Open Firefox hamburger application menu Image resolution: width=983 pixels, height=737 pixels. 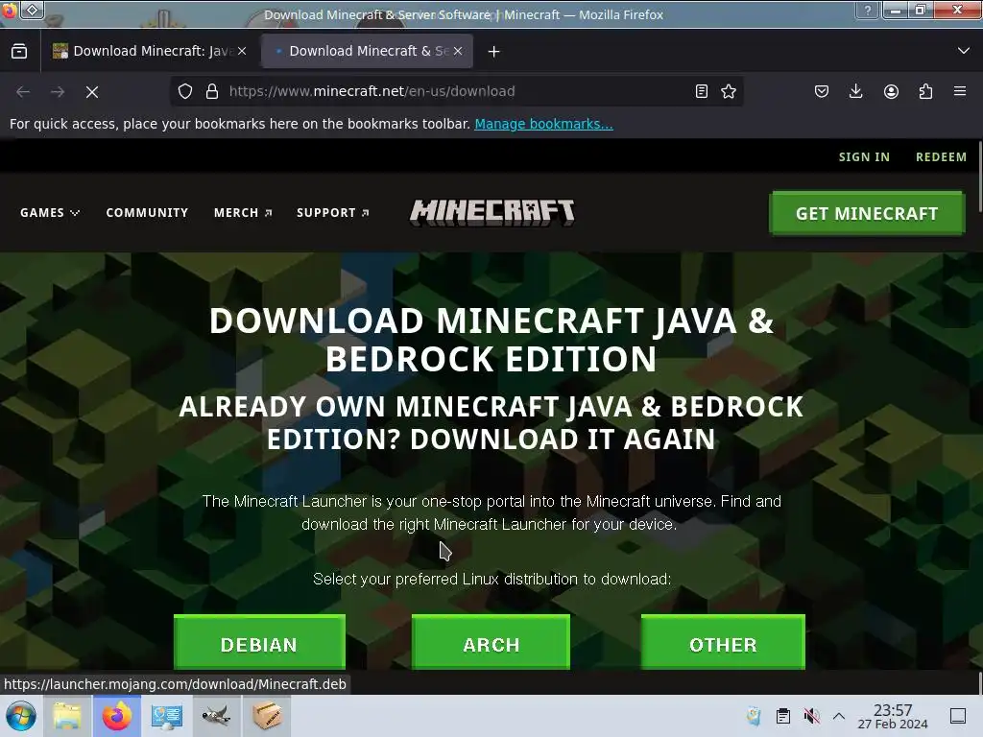click(x=960, y=91)
